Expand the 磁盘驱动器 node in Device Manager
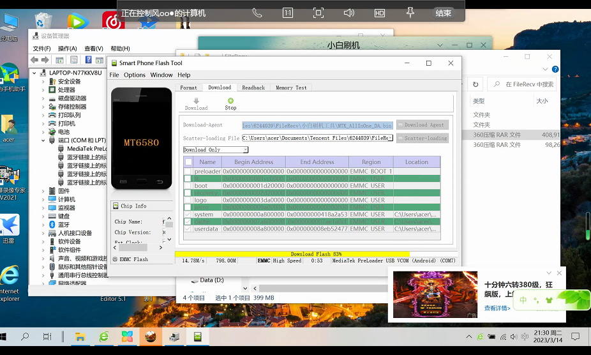 (x=43, y=98)
